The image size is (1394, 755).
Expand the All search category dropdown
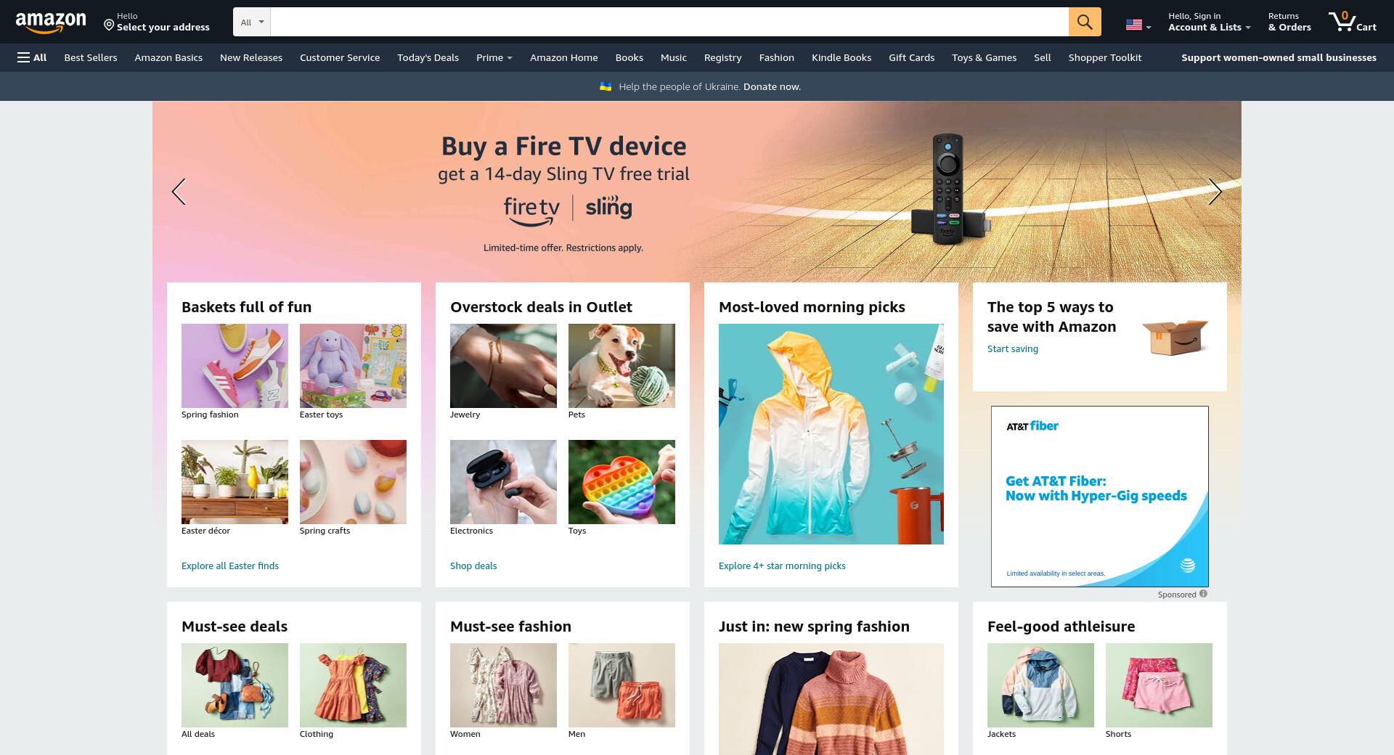click(252, 22)
